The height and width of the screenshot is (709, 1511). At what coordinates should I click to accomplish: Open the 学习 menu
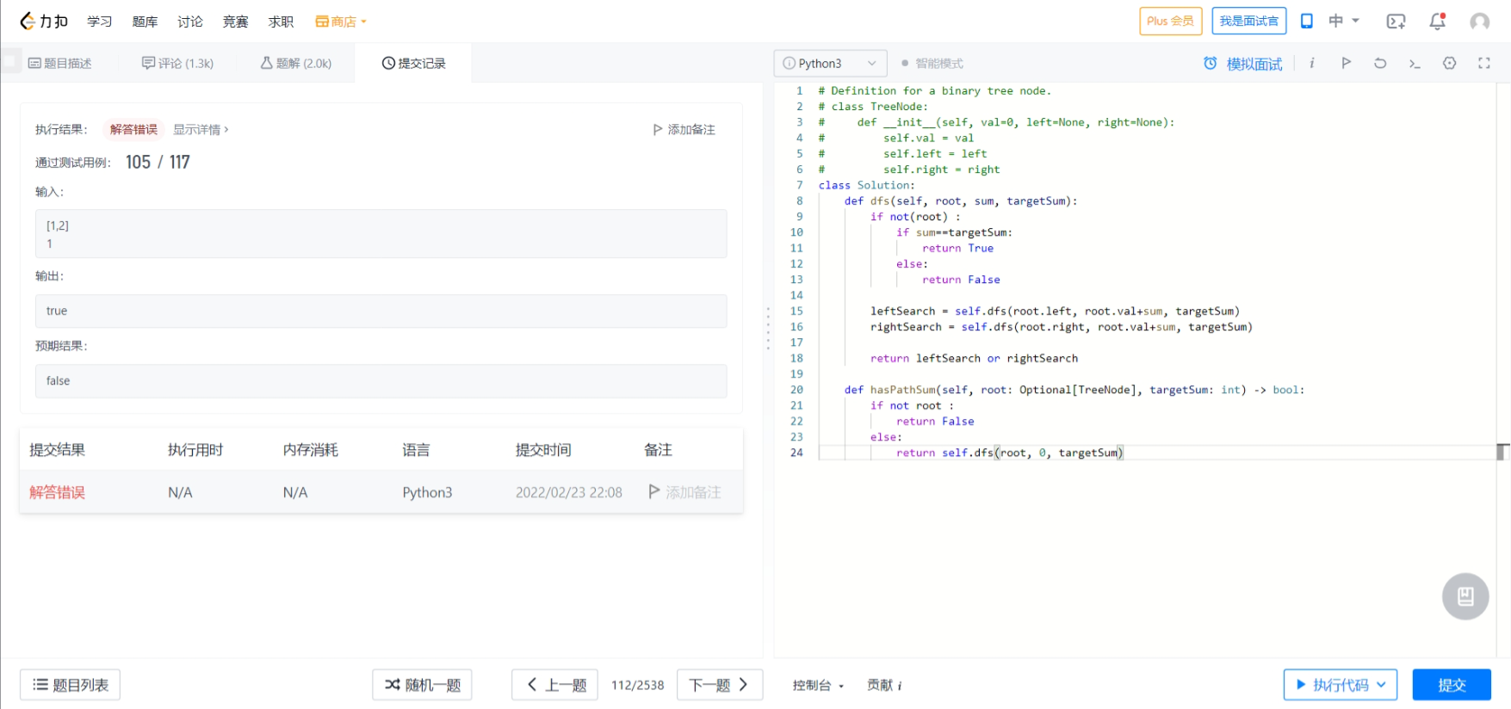(x=100, y=22)
